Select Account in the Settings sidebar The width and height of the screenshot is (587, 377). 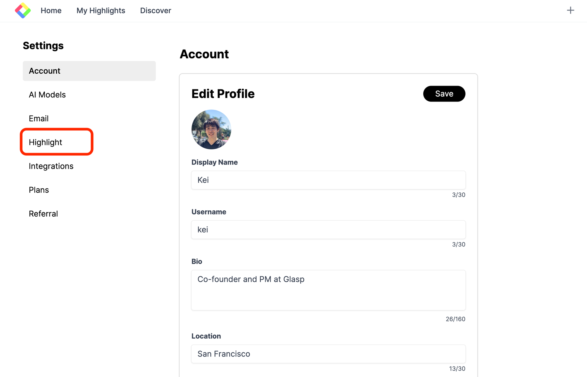click(x=89, y=71)
